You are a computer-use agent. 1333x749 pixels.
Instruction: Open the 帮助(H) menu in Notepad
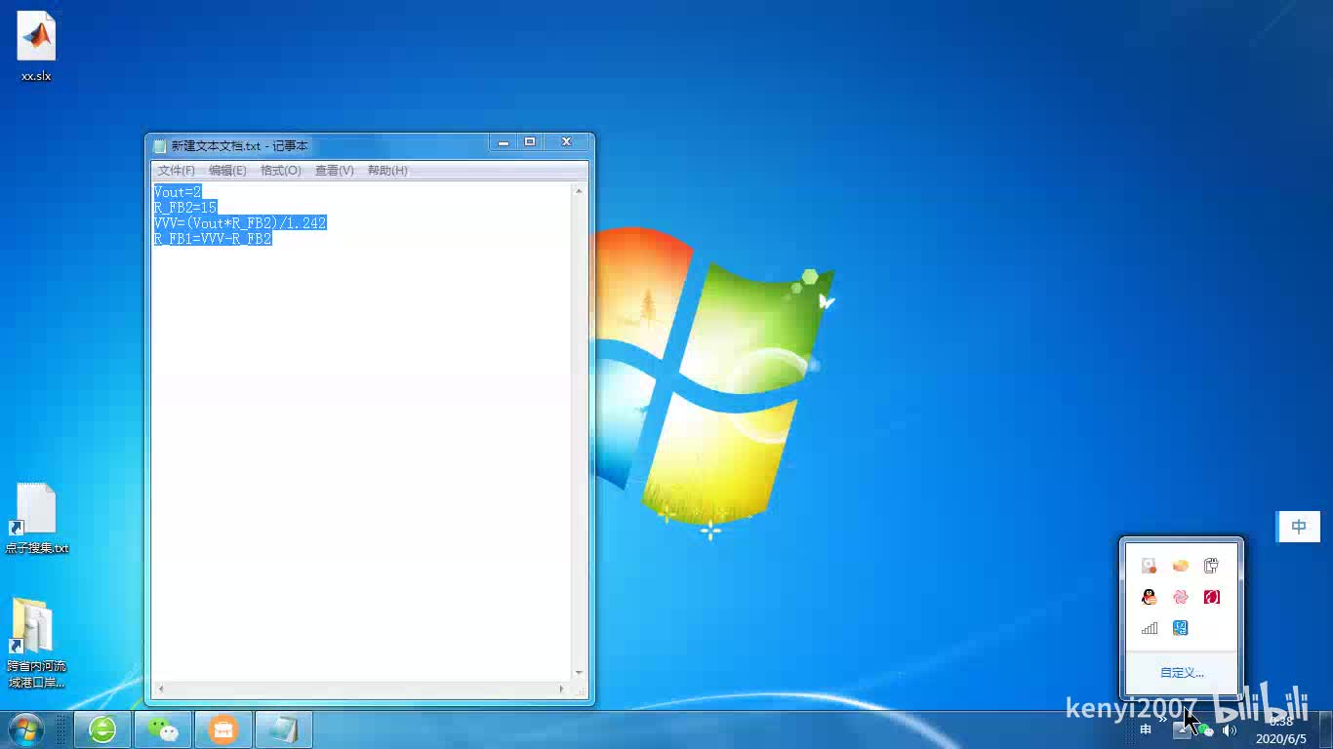(387, 171)
